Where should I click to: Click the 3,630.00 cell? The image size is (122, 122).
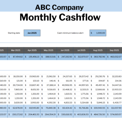[16, 103]
